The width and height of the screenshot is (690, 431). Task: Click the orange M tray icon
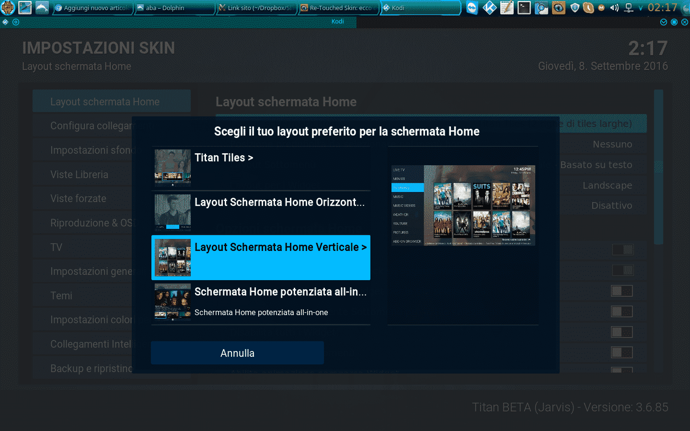[x=601, y=8]
